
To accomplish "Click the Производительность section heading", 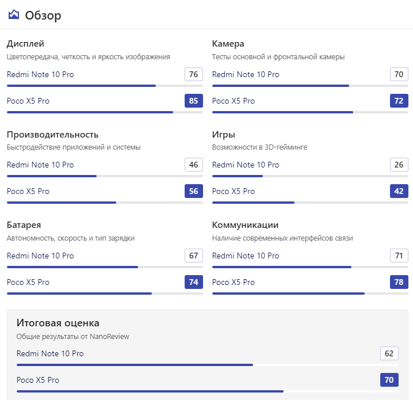I will point(52,134).
